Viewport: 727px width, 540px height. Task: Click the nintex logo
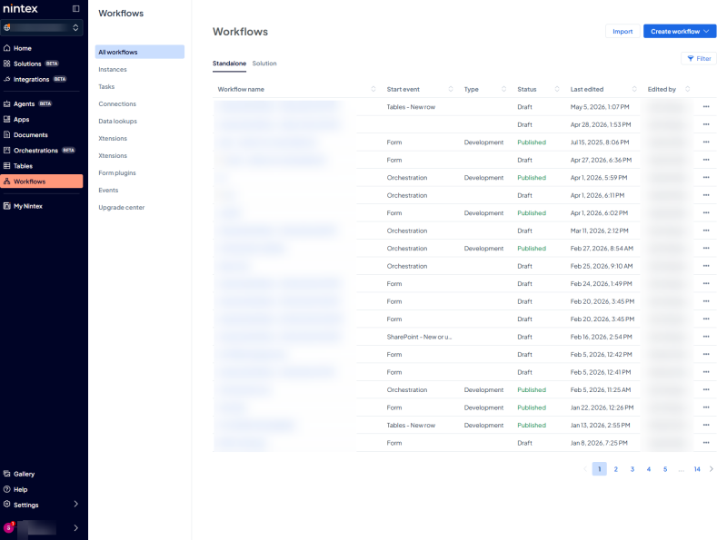pyautogui.click(x=20, y=8)
